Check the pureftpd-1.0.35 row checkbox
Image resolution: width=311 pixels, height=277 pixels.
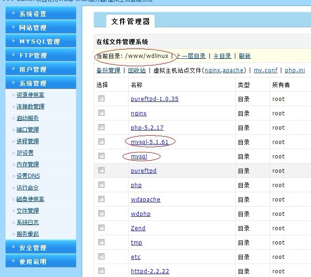pos(101,98)
